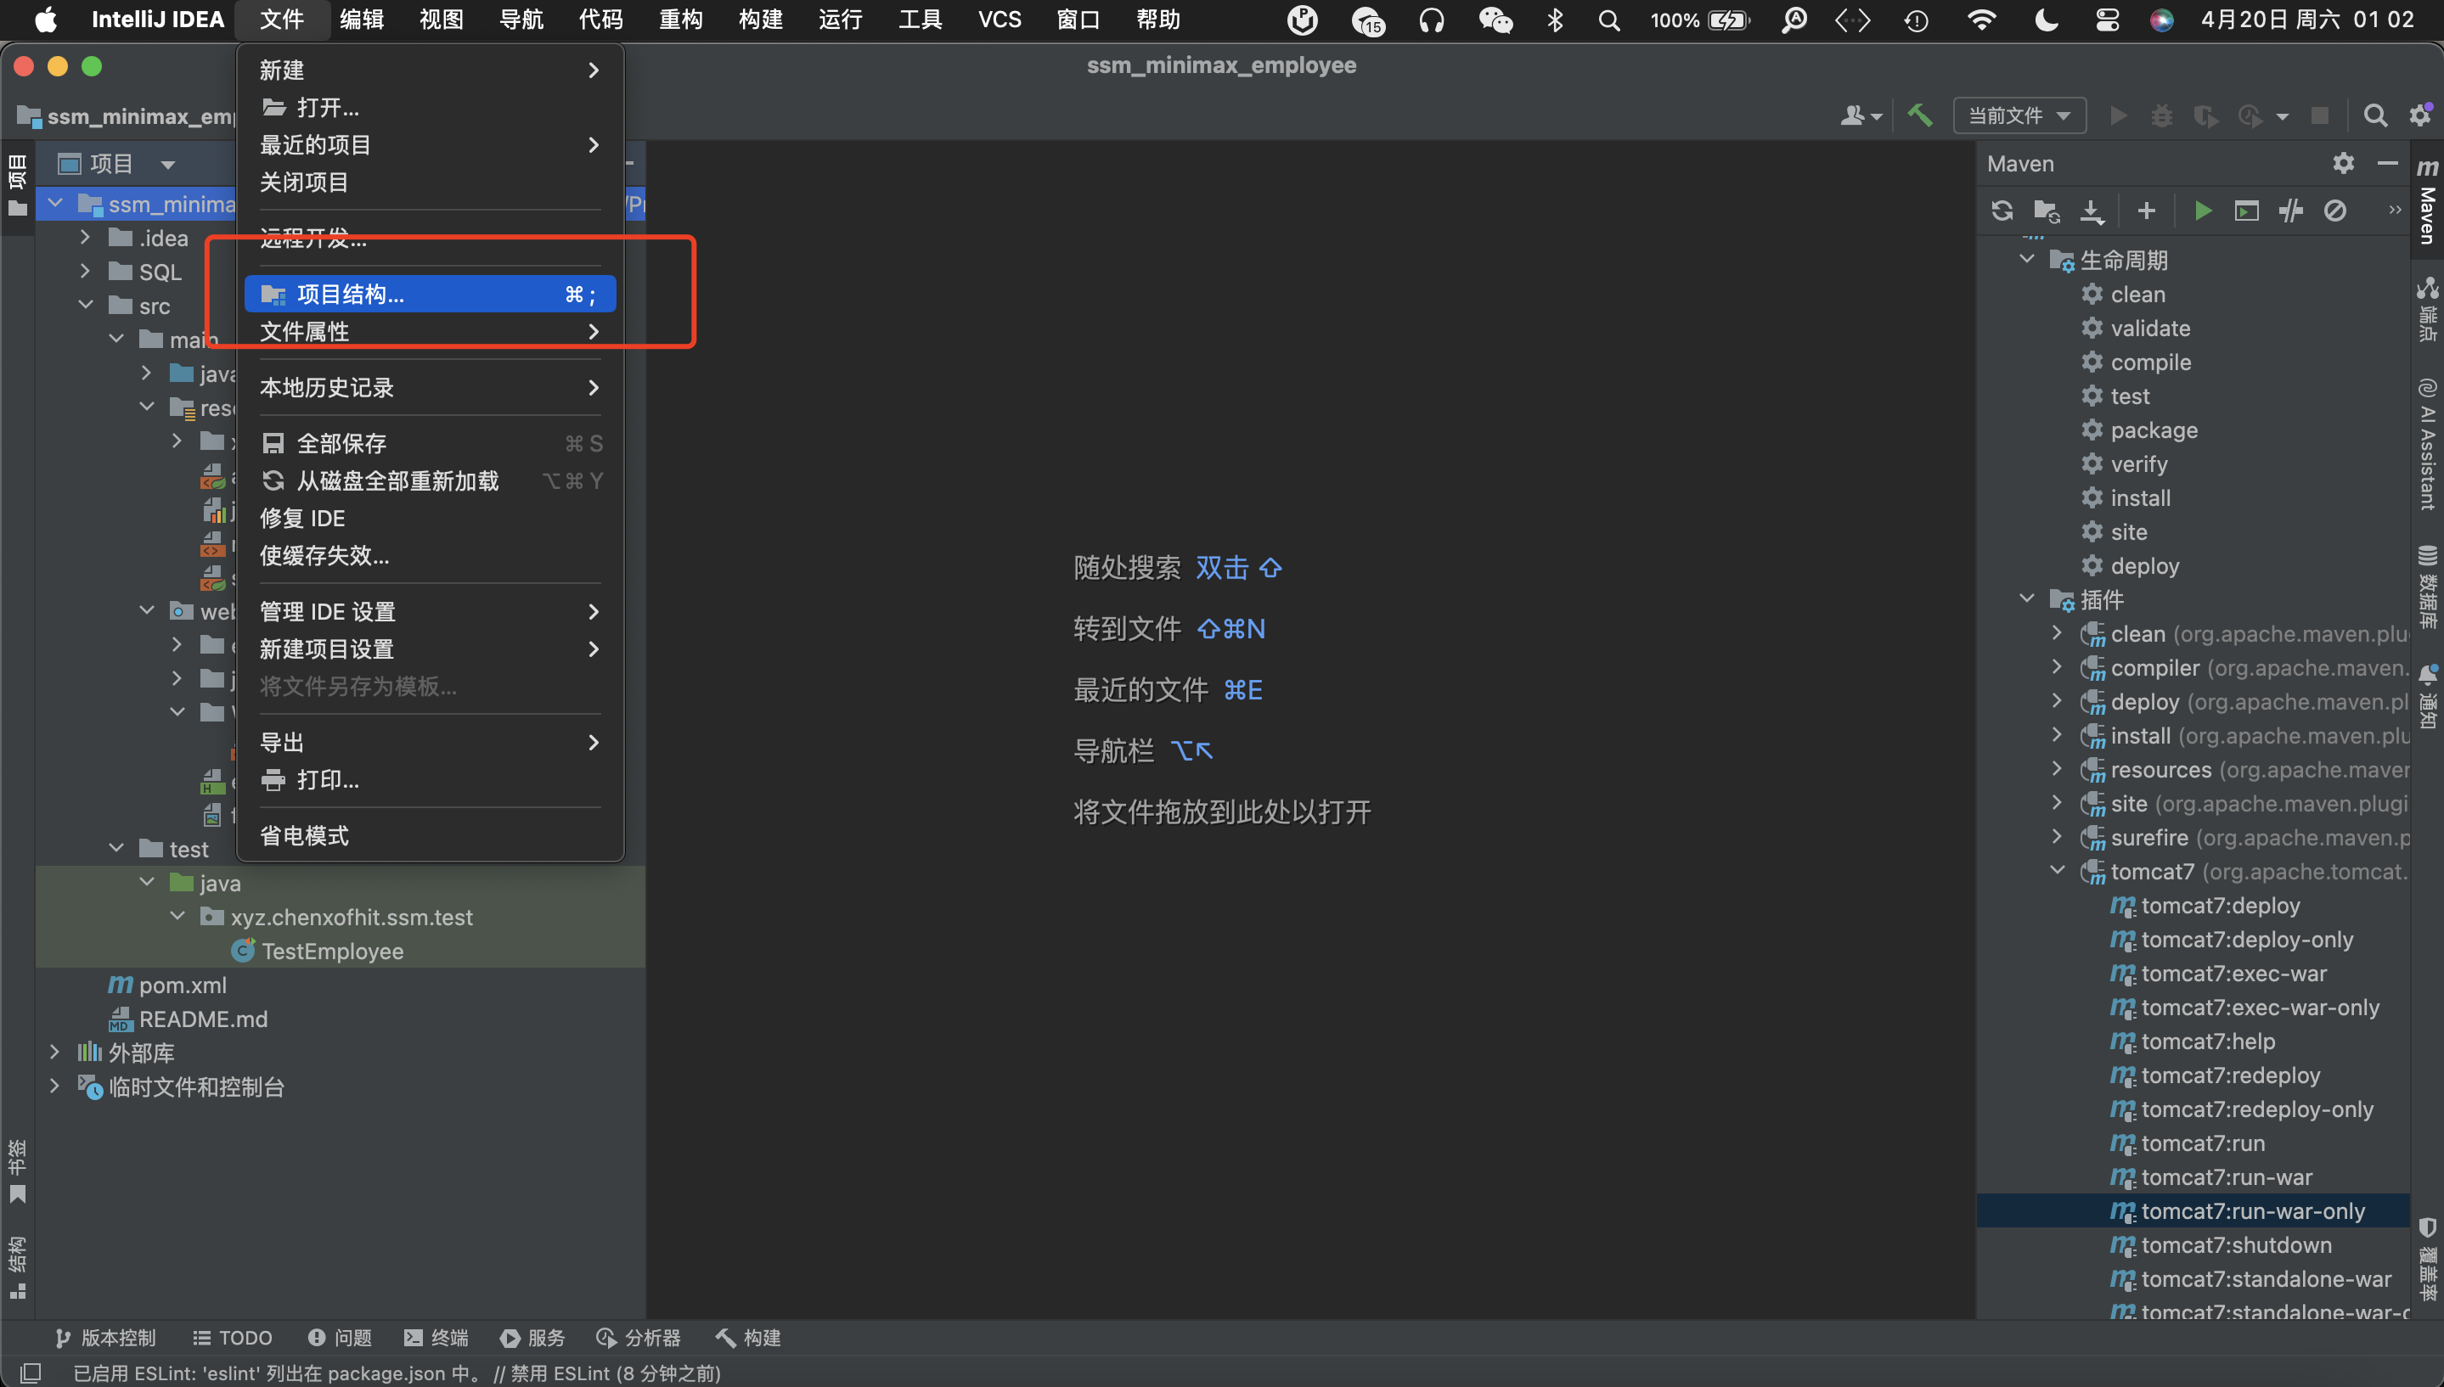The width and height of the screenshot is (2444, 1387).
Task: Toggle Maven skip tests mode icon
Action: [2334, 211]
